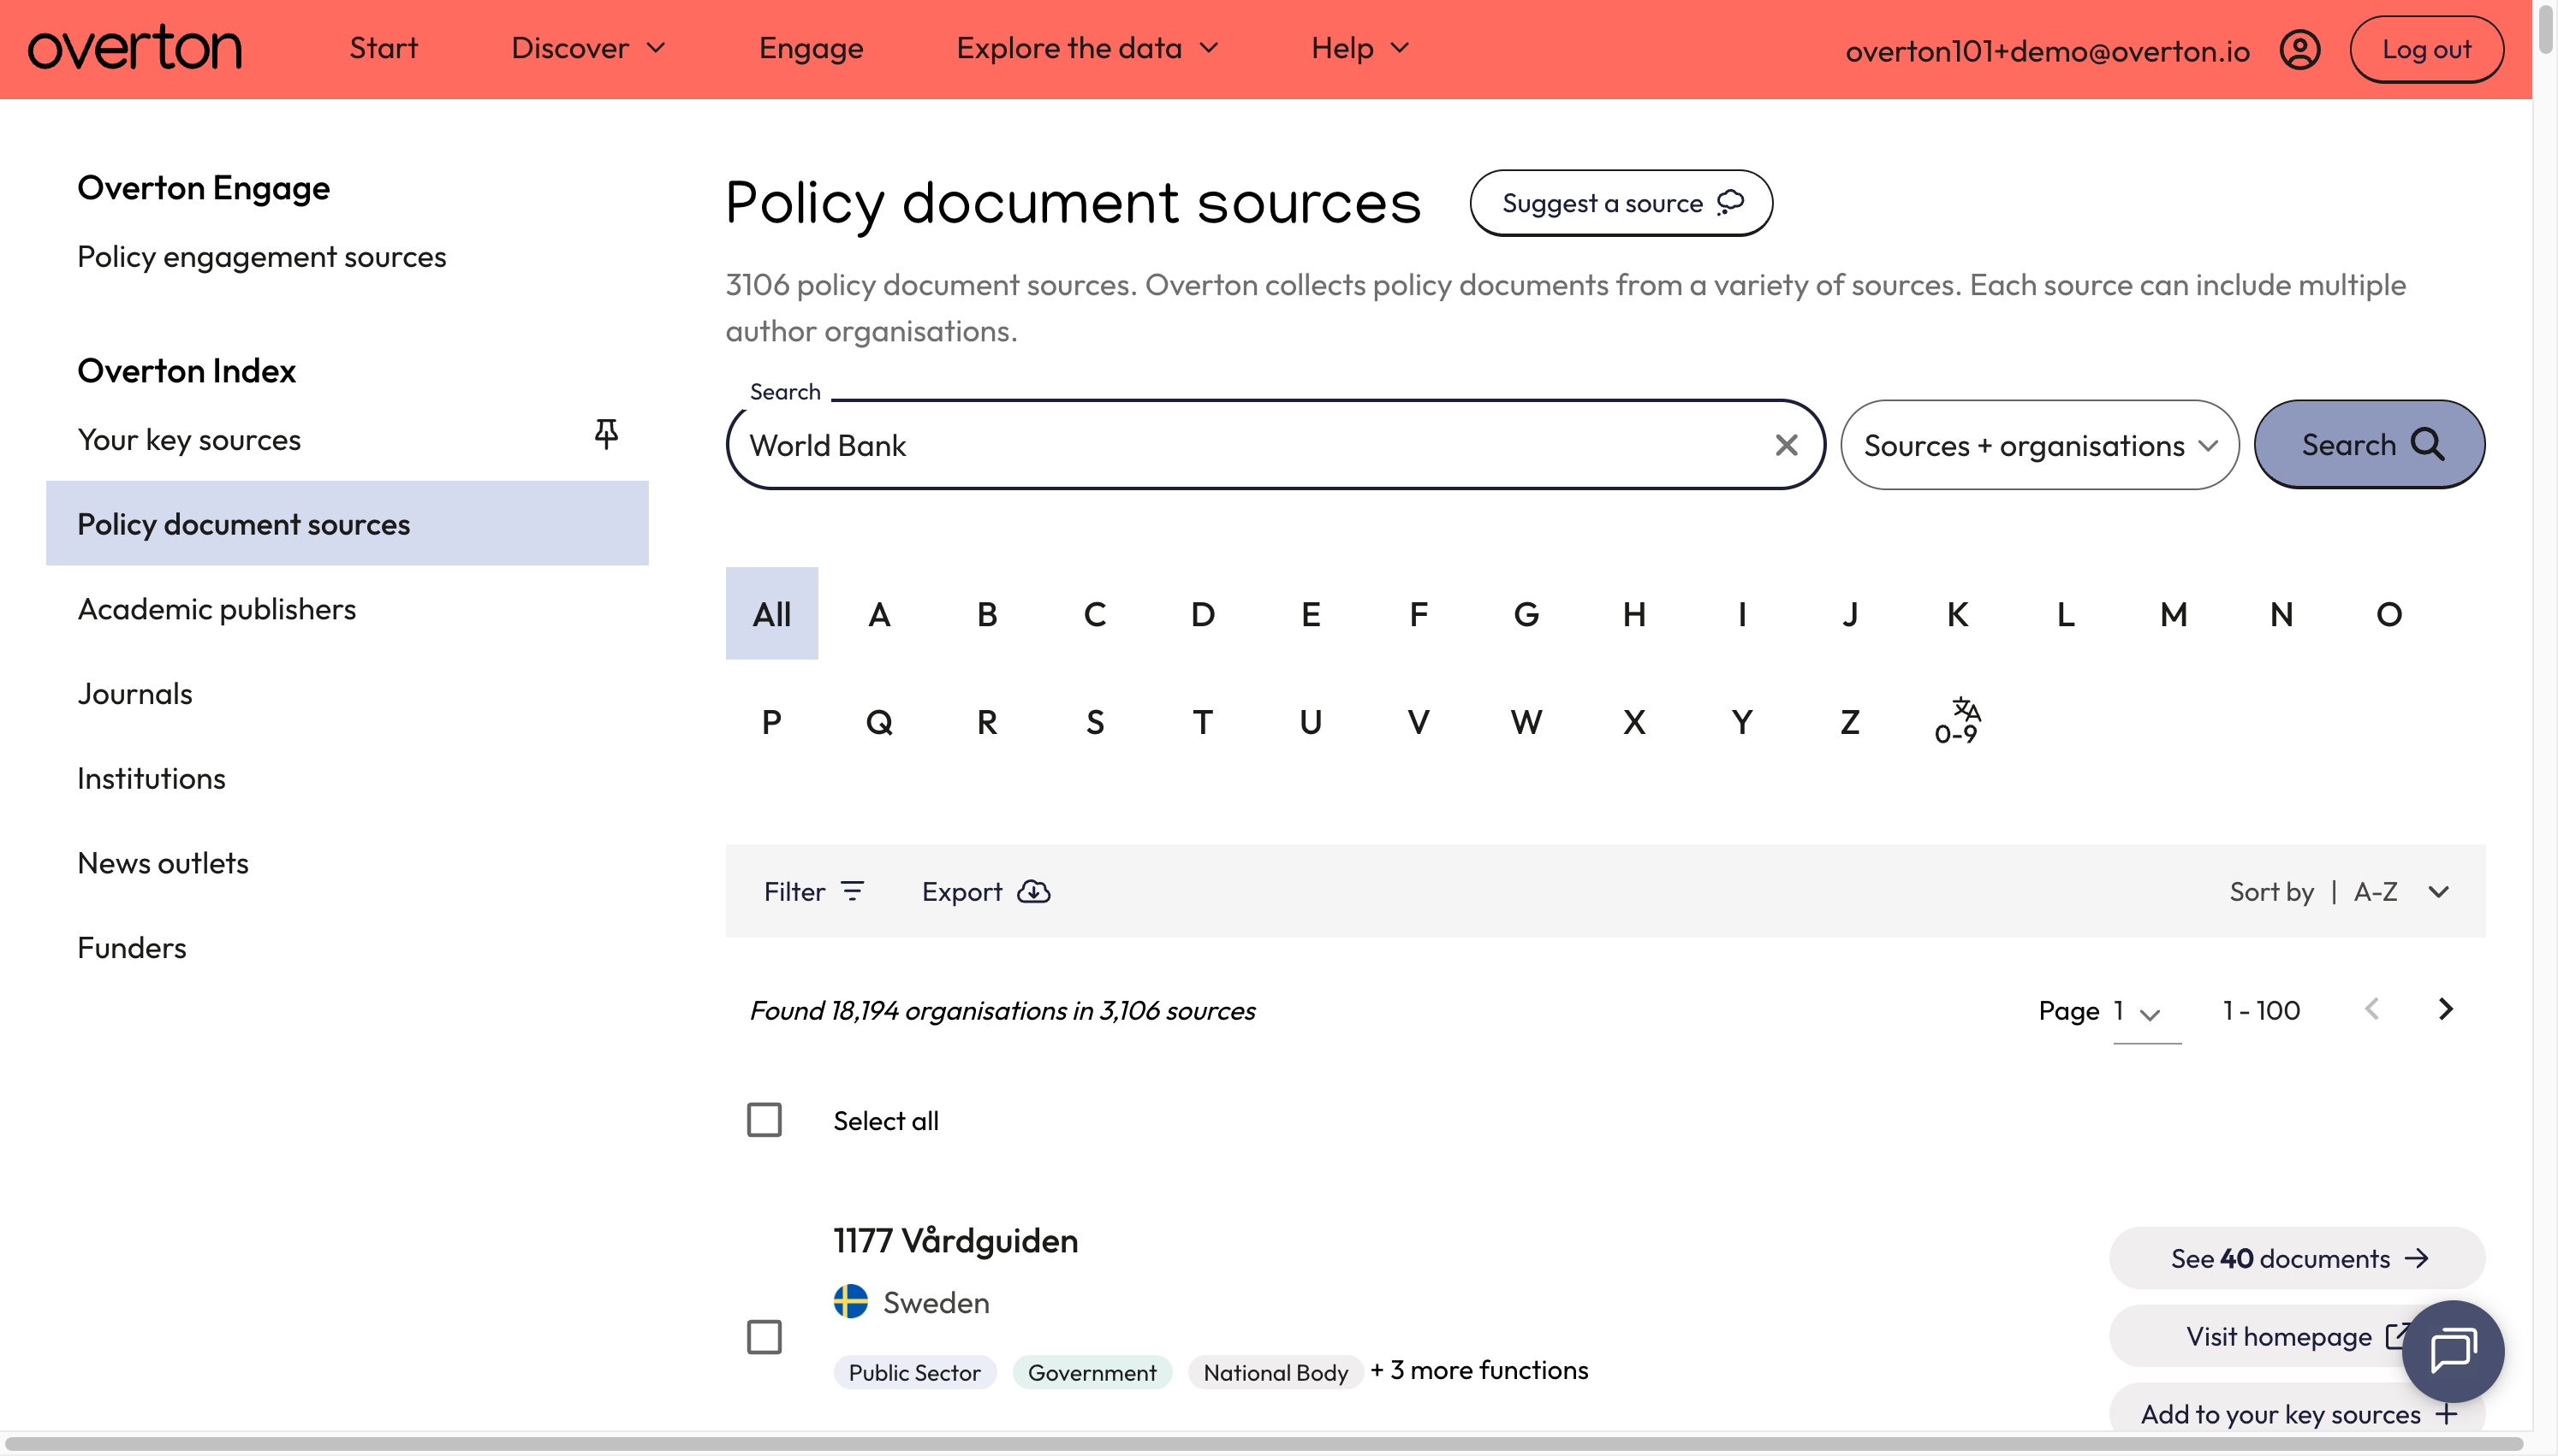Open the chat support widget
This screenshot has width=2558, height=1456.
pyautogui.click(x=2452, y=1351)
